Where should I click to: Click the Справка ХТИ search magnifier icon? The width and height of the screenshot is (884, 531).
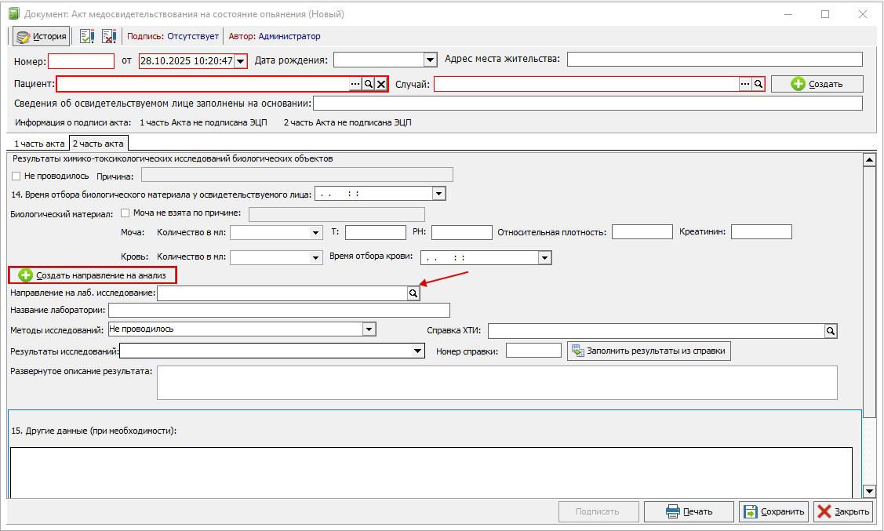coord(831,331)
